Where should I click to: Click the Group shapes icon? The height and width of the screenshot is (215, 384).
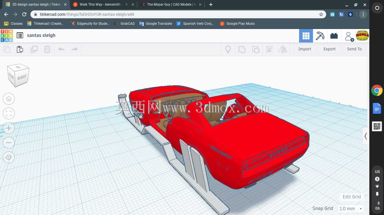click(242, 50)
